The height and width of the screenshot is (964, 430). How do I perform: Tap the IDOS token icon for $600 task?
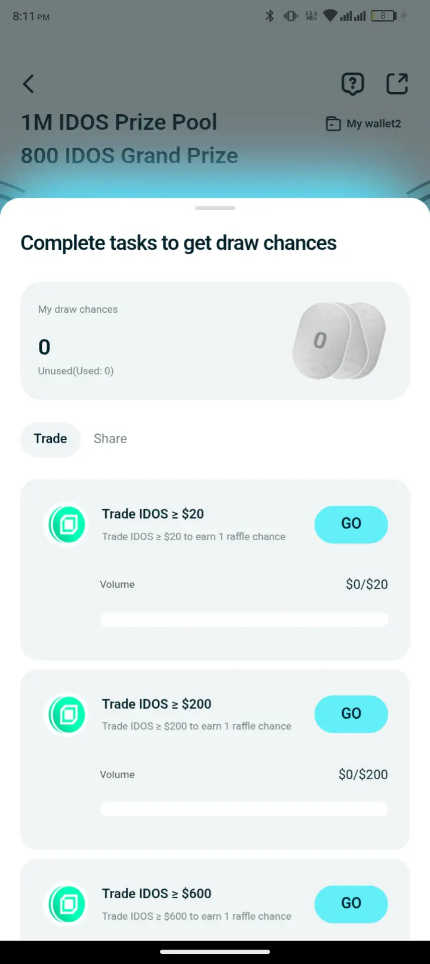[67, 904]
